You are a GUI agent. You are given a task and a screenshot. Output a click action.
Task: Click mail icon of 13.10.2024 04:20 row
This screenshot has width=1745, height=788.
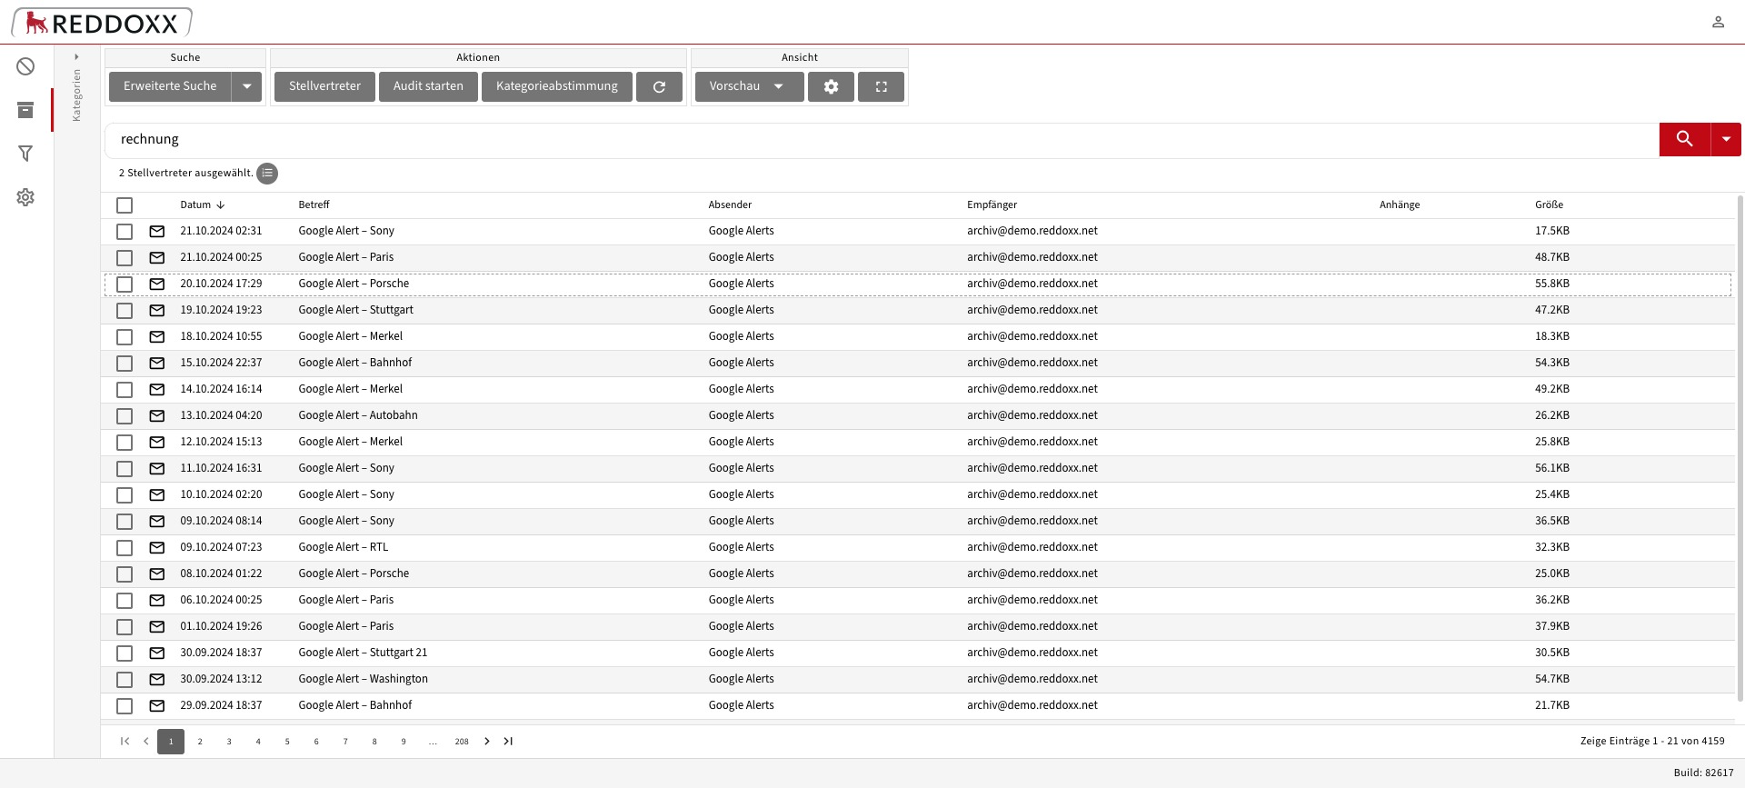tap(157, 416)
